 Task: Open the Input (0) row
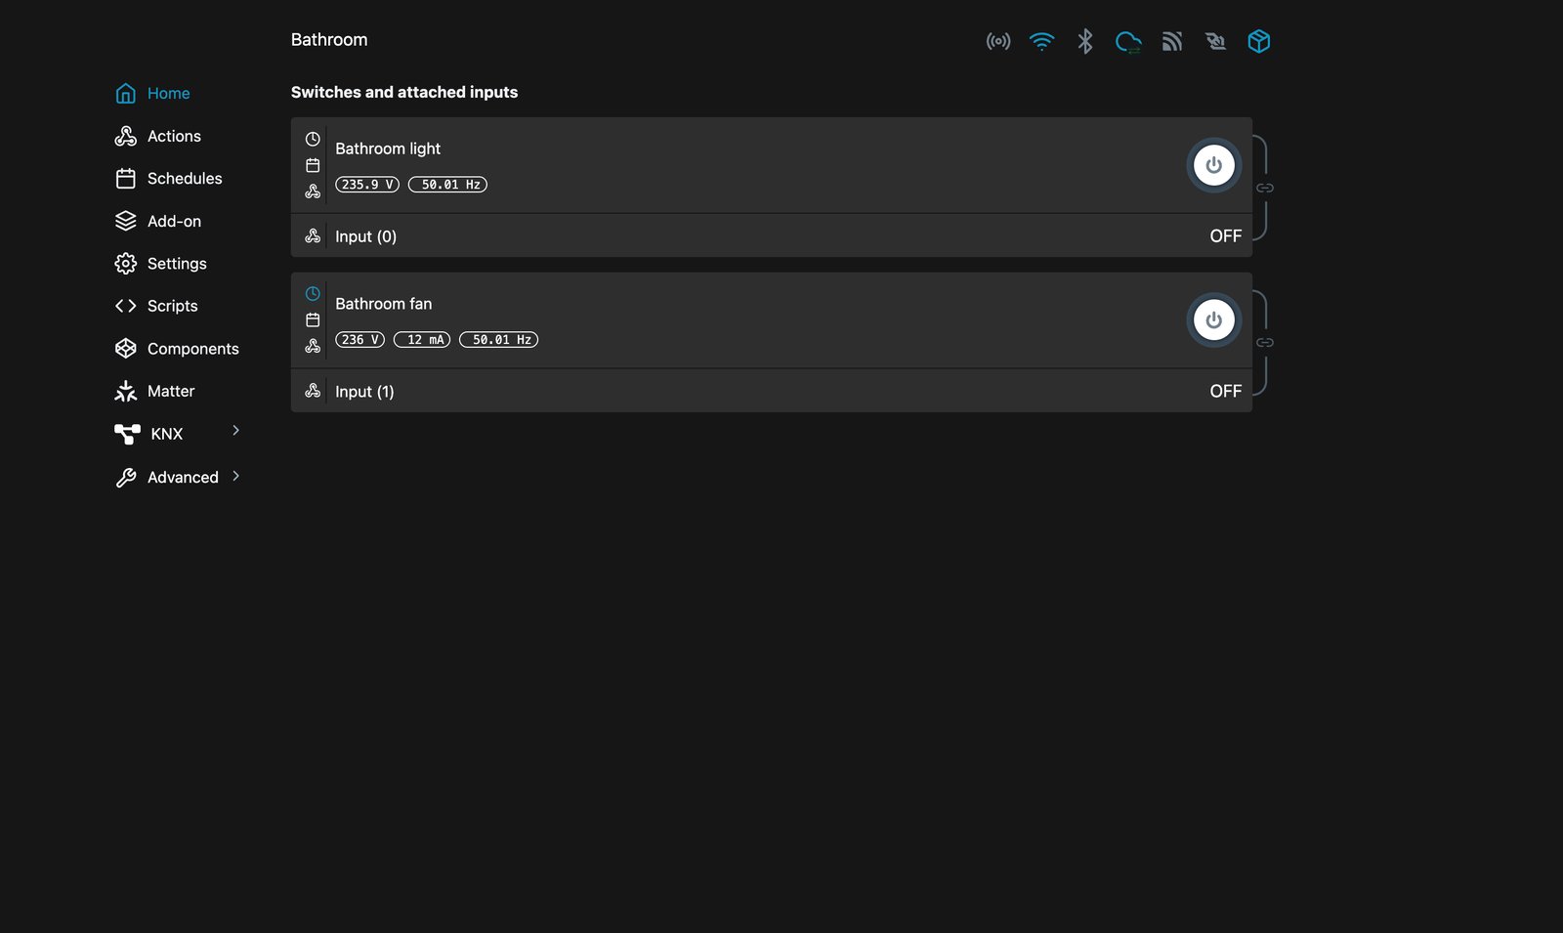pyautogui.click(x=772, y=236)
